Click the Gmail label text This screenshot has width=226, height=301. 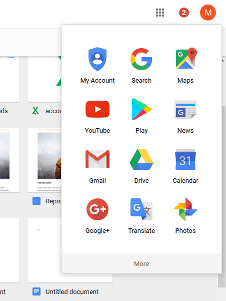coord(97,180)
